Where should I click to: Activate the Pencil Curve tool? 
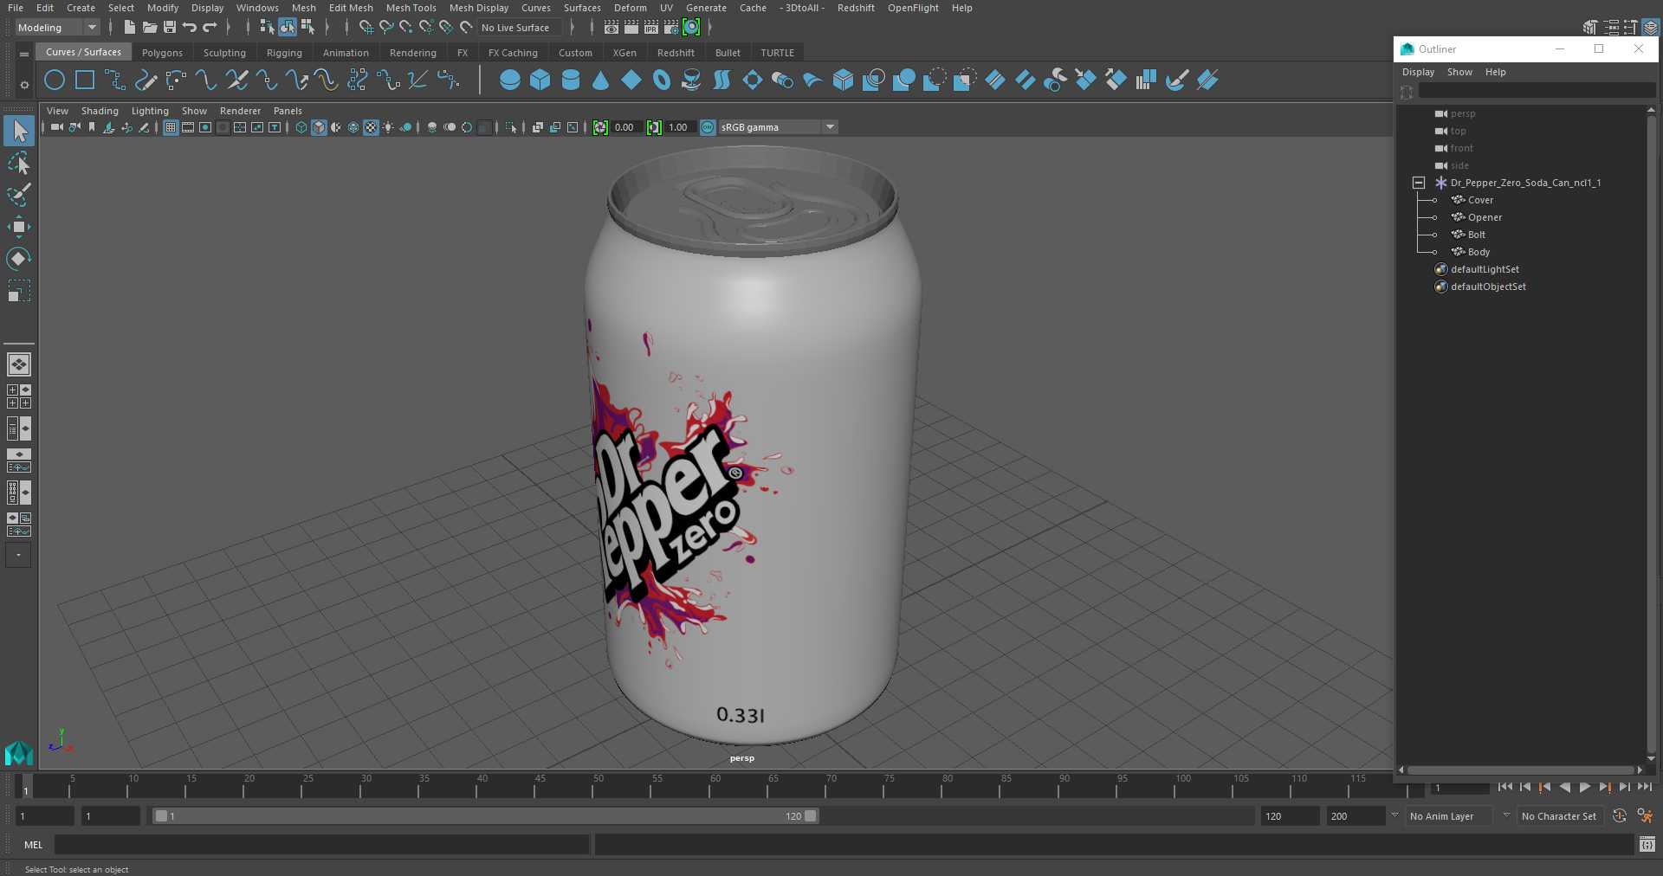[x=146, y=81]
